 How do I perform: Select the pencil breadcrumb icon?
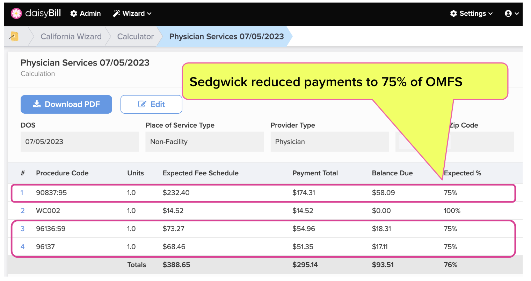point(14,36)
